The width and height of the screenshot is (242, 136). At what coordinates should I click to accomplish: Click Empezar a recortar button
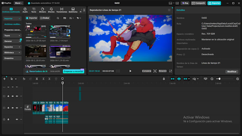tap(73, 71)
